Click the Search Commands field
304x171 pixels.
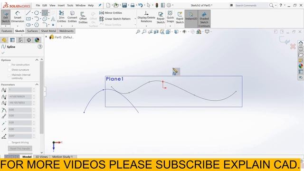pos(249,5)
